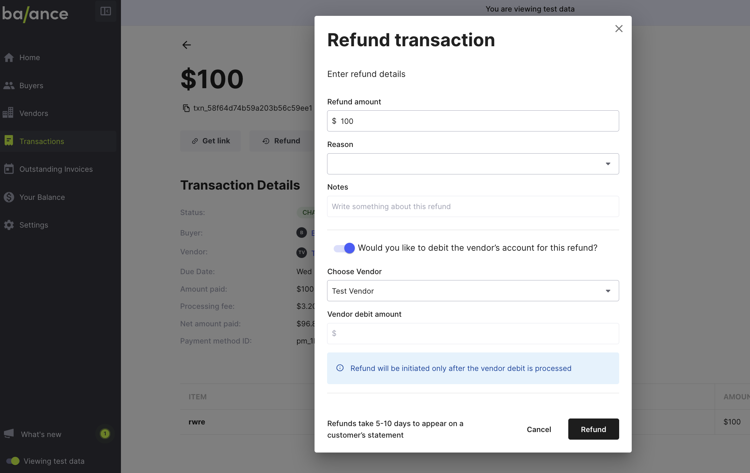Click the Get link button

click(x=210, y=141)
